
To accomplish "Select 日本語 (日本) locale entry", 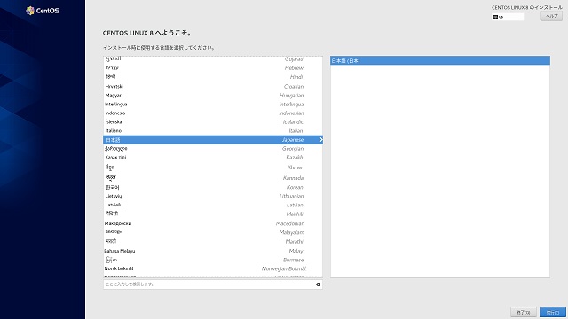I will pyautogui.click(x=440, y=61).
